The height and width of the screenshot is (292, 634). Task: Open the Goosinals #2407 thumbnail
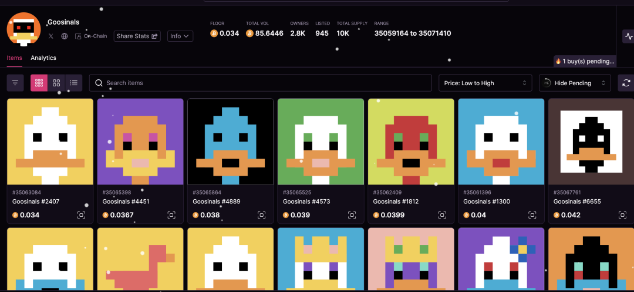(50, 142)
